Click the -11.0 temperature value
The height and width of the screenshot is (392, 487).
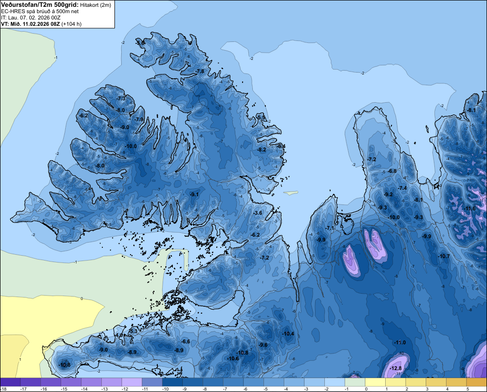pos(400,342)
